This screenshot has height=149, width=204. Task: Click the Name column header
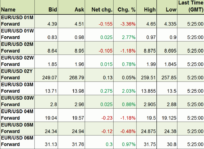[x=8, y=10]
